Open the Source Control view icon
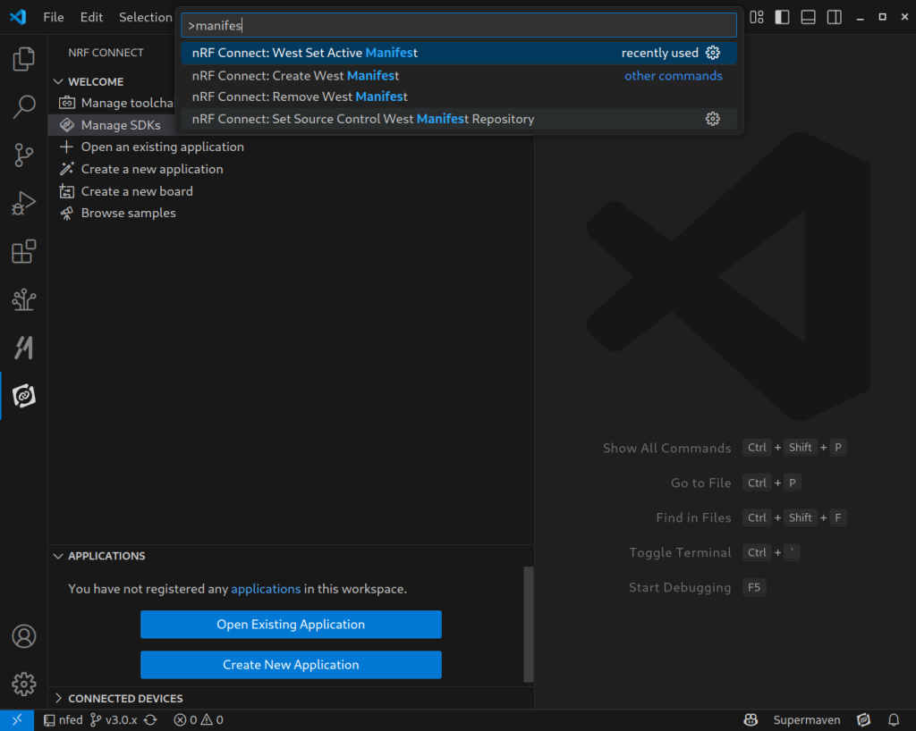Viewport: 916px width, 731px height. pos(24,155)
